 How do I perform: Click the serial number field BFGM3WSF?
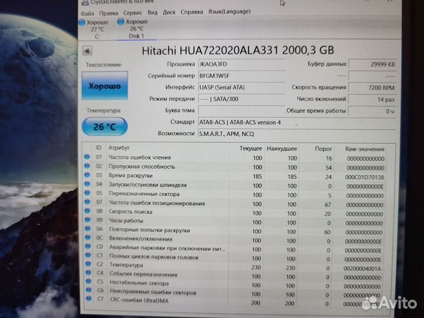click(242, 76)
